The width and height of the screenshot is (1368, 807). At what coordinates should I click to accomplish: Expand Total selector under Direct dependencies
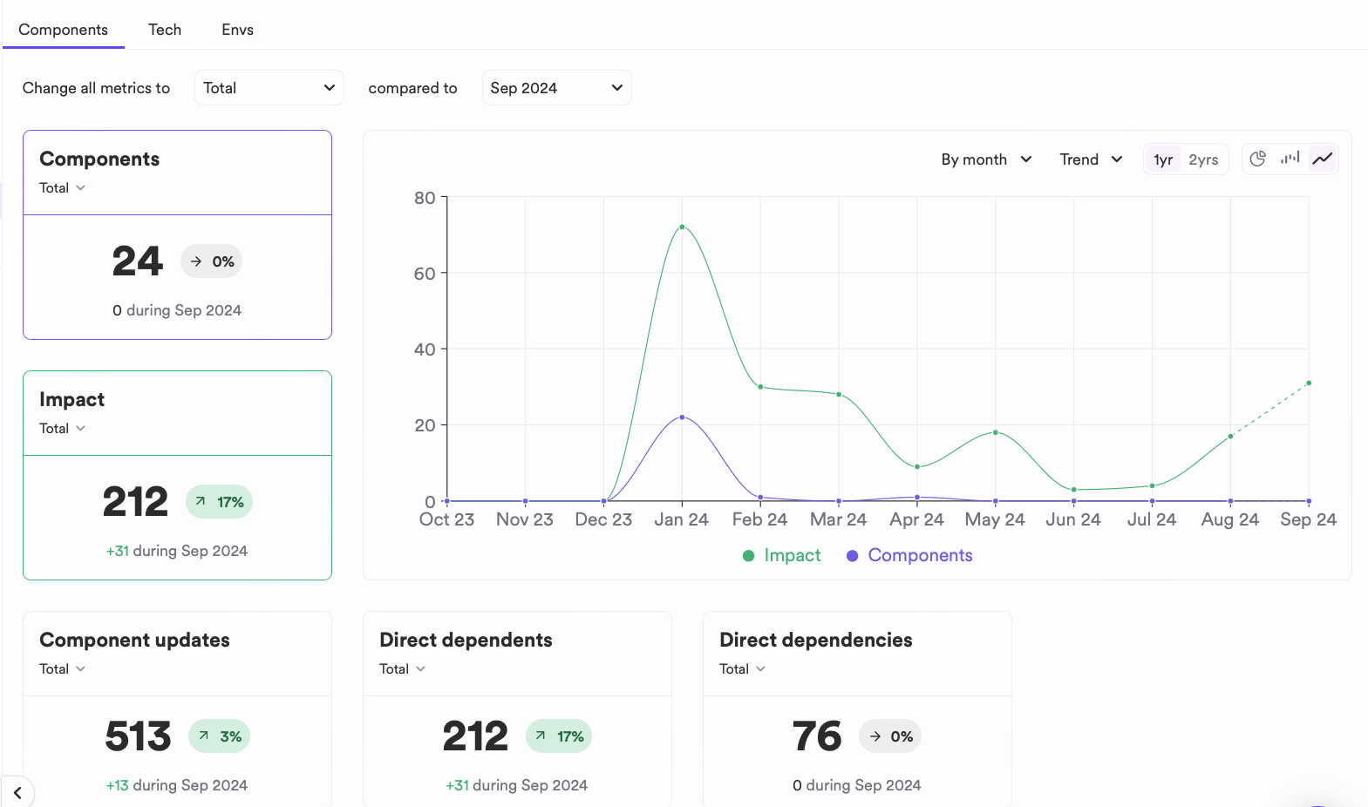pos(743,668)
